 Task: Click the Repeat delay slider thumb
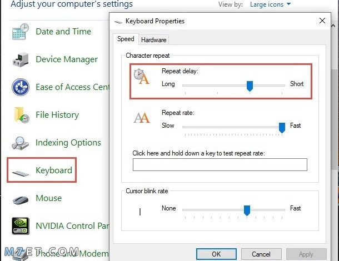click(x=250, y=86)
